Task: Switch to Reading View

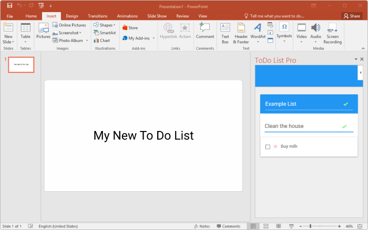Action: (x=279, y=226)
